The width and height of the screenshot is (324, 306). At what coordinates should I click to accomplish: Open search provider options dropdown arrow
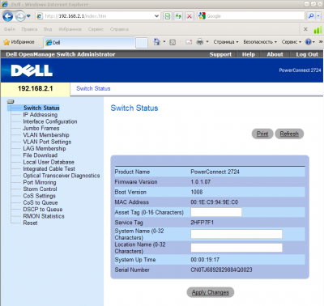click(x=319, y=16)
